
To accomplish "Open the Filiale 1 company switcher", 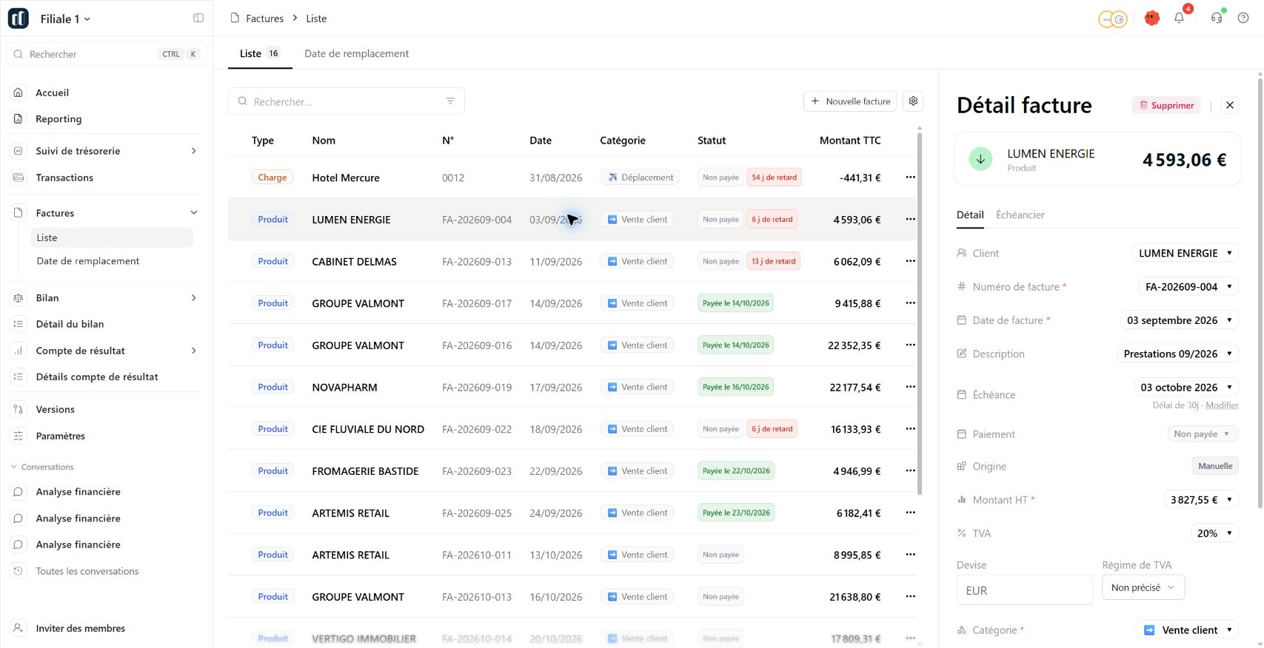I will tap(65, 19).
